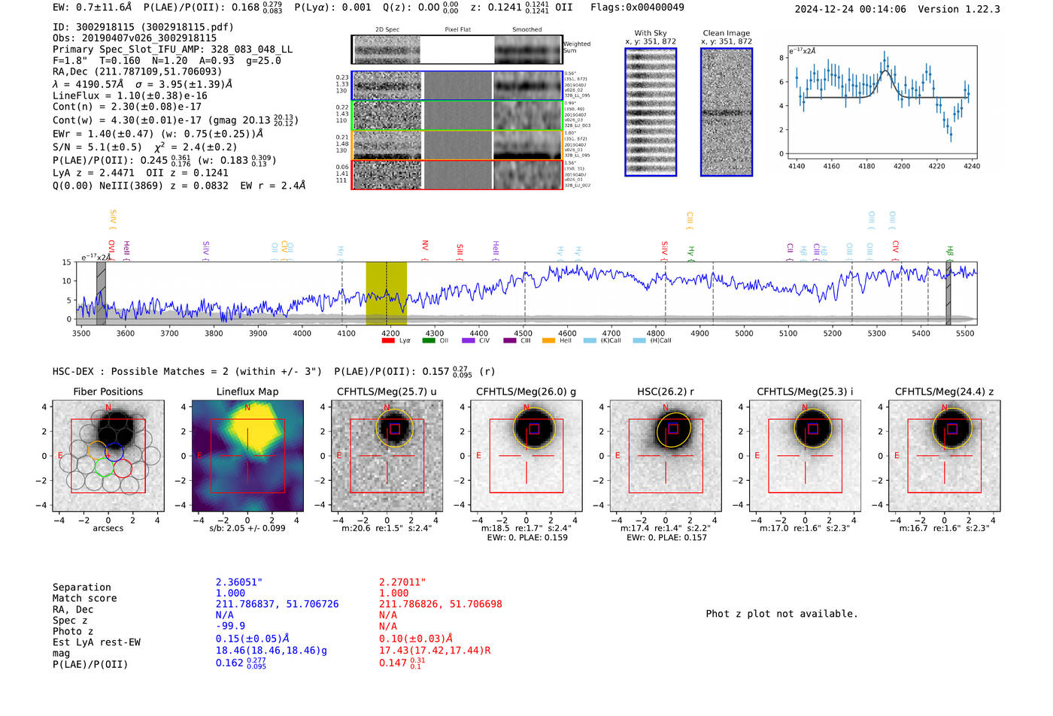Select red RA, Dec 211.786826, 51.706698

tap(441, 604)
